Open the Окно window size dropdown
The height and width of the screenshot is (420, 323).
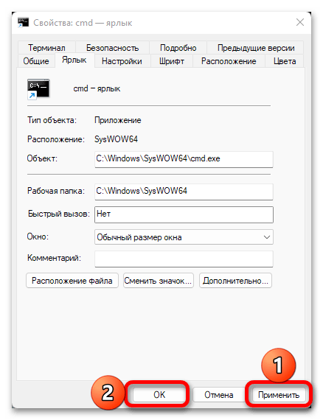coord(184,237)
